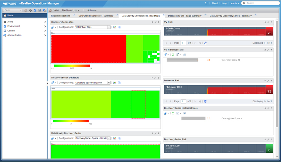This screenshot has height=162, width=281.
Task: Expand Environment in the navigation panel
Action: (x=45, y=26)
